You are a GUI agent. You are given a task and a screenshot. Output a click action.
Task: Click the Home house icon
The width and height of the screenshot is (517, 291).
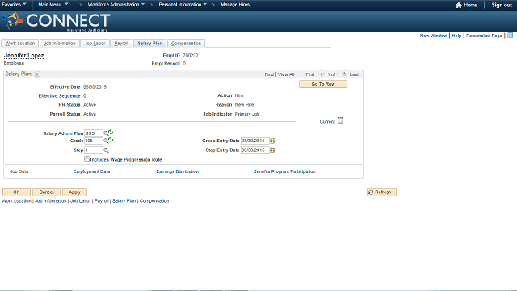(459, 5)
